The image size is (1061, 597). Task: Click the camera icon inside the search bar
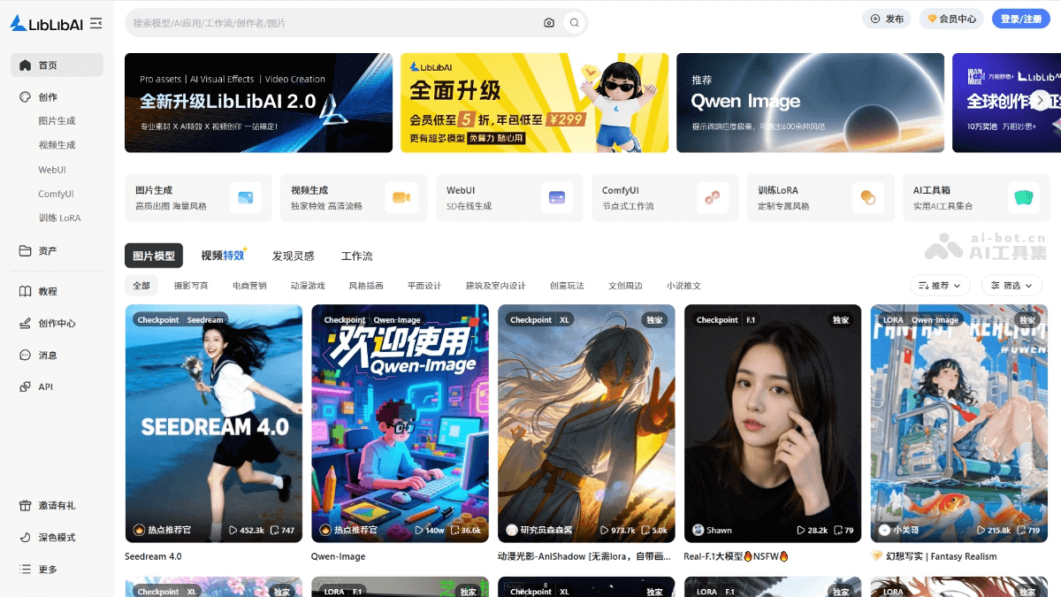(x=548, y=23)
